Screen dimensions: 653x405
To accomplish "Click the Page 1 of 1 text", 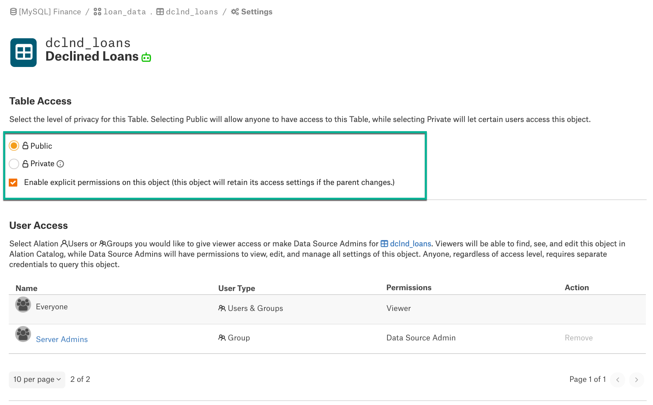I will point(587,379).
